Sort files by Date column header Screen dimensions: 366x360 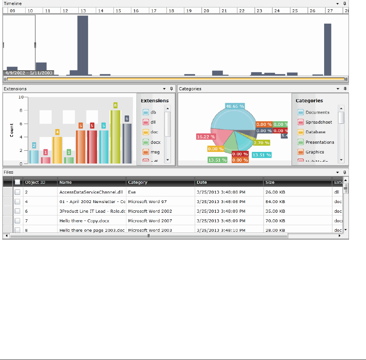(x=229, y=182)
